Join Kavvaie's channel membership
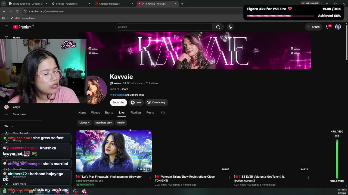 [x=136, y=102]
